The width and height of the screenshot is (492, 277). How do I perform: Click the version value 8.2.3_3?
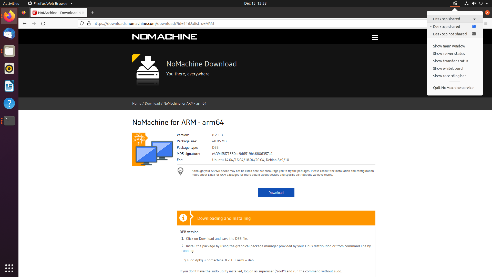217,135
